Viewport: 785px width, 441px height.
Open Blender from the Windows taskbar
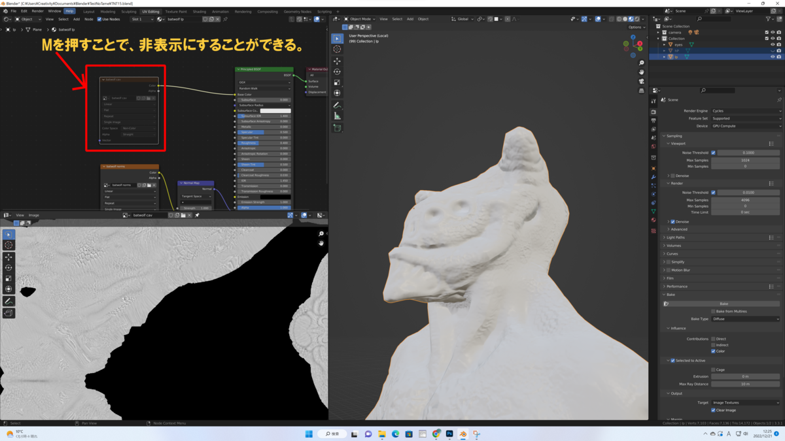(463, 434)
